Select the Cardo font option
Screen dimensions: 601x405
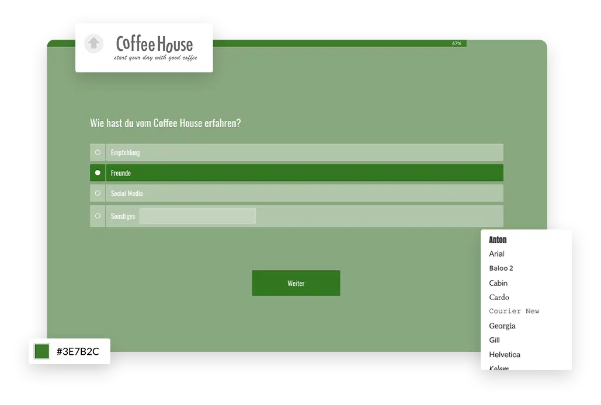(499, 297)
